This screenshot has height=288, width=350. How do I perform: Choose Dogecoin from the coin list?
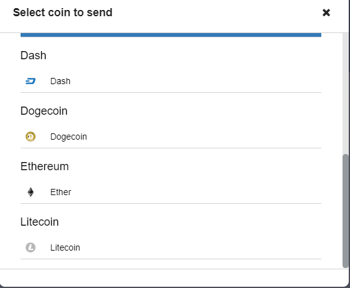pyautogui.click(x=171, y=137)
